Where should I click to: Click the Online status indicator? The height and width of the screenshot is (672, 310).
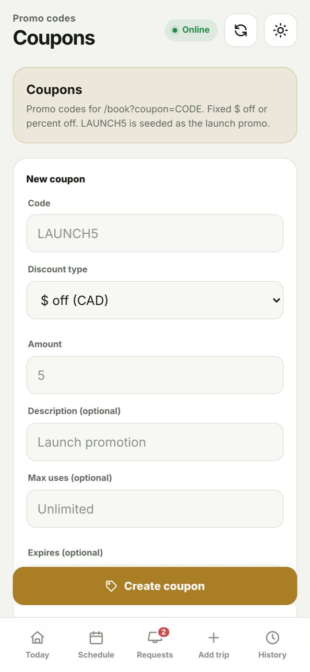click(x=191, y=30)
